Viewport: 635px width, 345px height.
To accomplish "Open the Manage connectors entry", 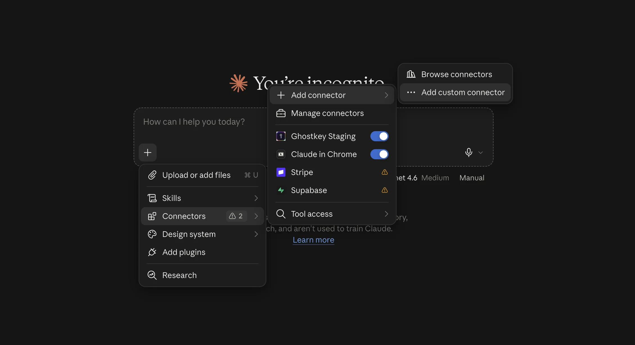I will pyautogui.click(x=332, y=113).
